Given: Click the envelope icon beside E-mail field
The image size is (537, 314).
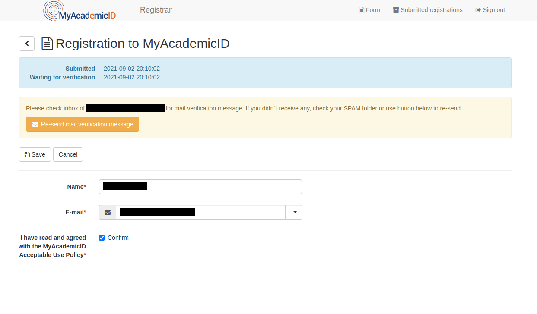Looking at the screenshot, I should [108, 212].
